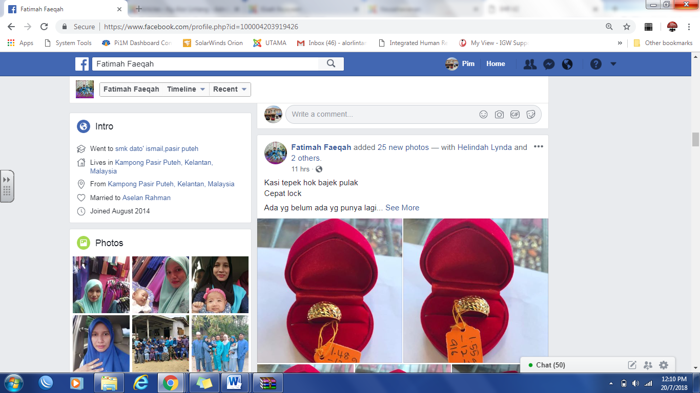700x393 pixels.
Task: Click the search magnifier button
Action: [x=331, y=64]
